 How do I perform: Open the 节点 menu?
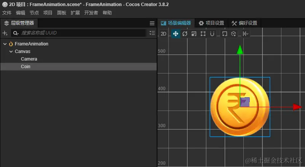pos(34,13)
